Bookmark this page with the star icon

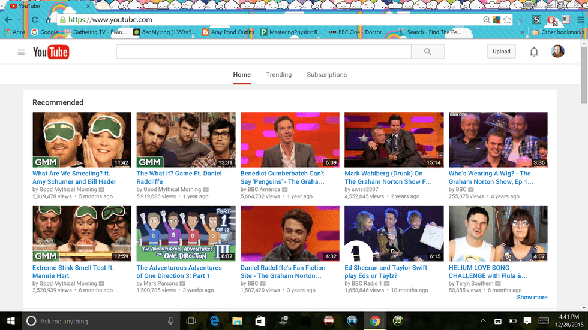[x=507, y=19]
